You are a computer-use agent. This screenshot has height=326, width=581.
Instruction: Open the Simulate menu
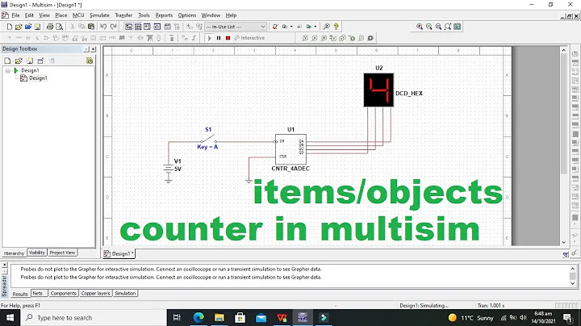[x=99, y=15]
